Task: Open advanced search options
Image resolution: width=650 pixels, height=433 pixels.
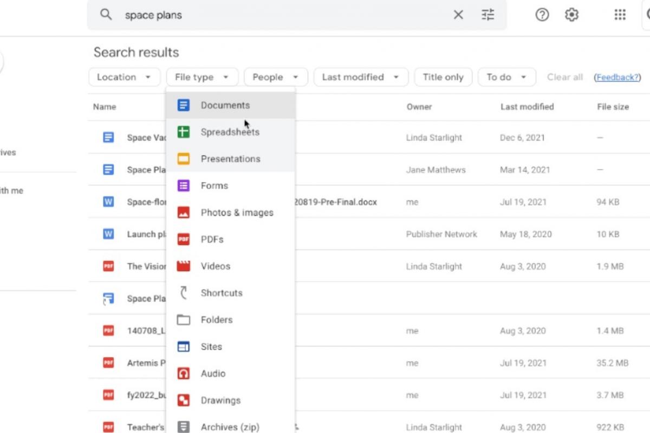Action: (487, 15)
